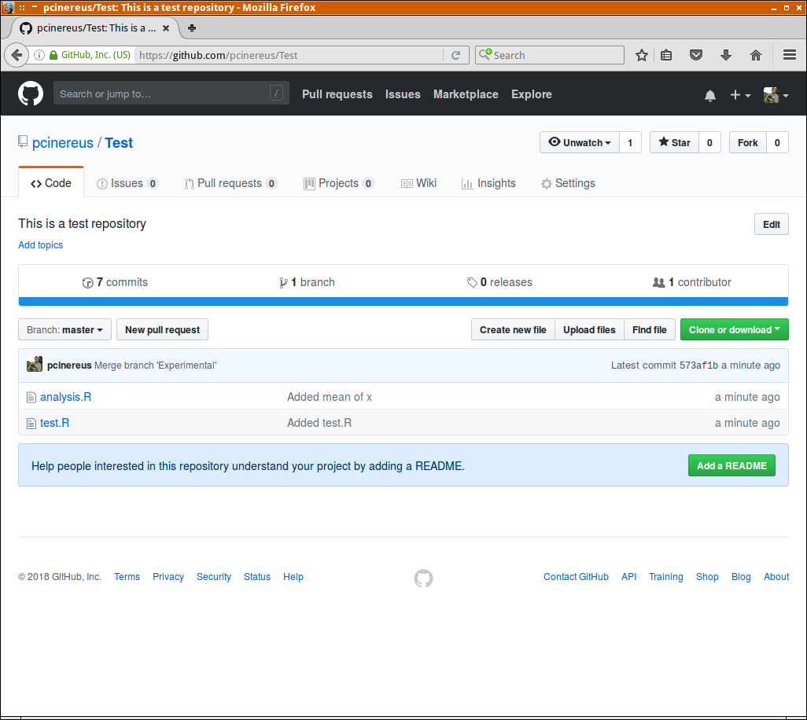View the 7 commits history

pos(115,282)
